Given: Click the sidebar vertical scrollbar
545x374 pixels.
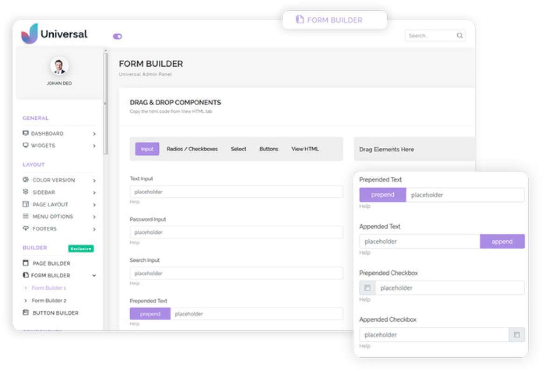Looking at the screenshot, I should (106, 104).
